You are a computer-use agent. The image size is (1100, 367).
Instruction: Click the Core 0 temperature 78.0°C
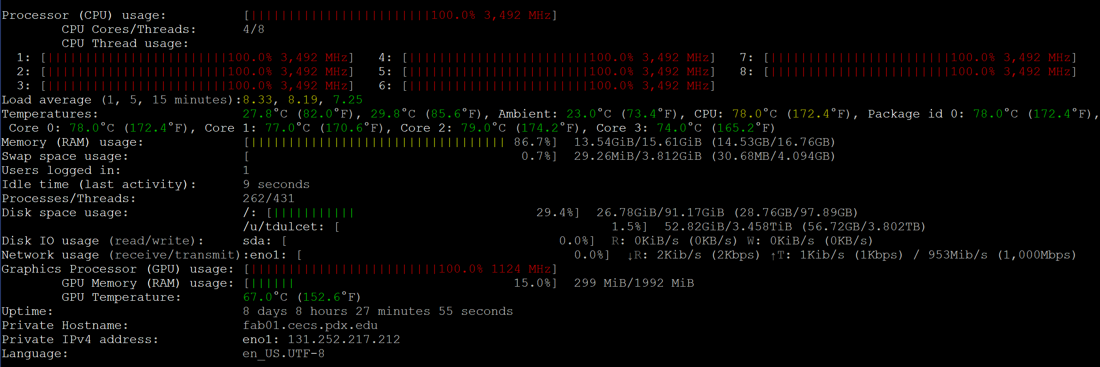[x=92, y=128]
